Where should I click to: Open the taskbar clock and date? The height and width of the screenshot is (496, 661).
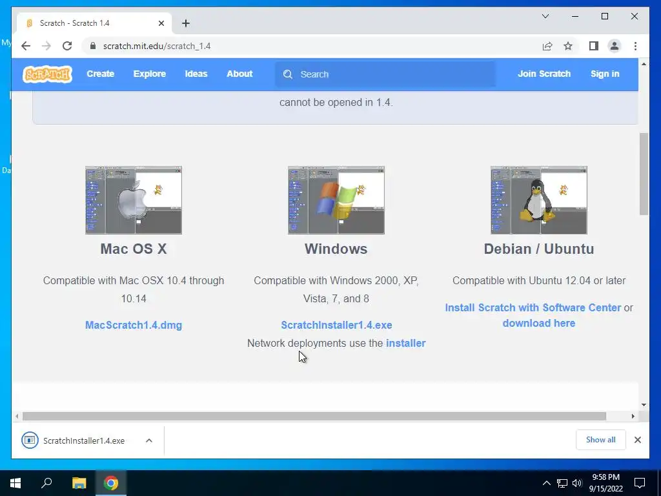(605, 483)
